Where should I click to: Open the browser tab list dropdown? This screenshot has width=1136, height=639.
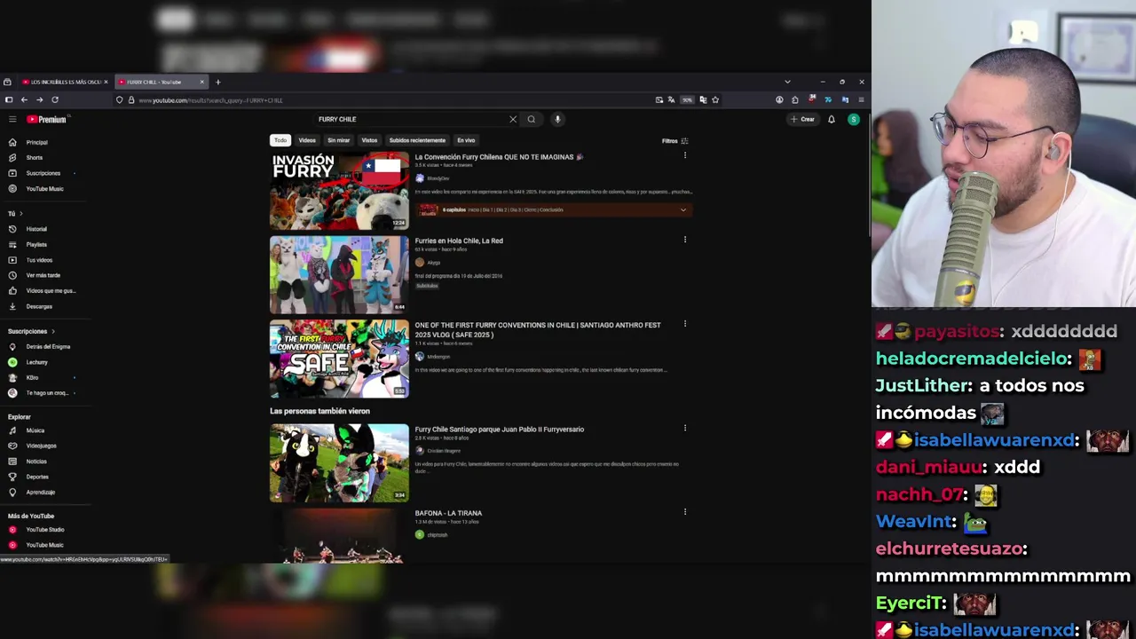tap(787, 82)
